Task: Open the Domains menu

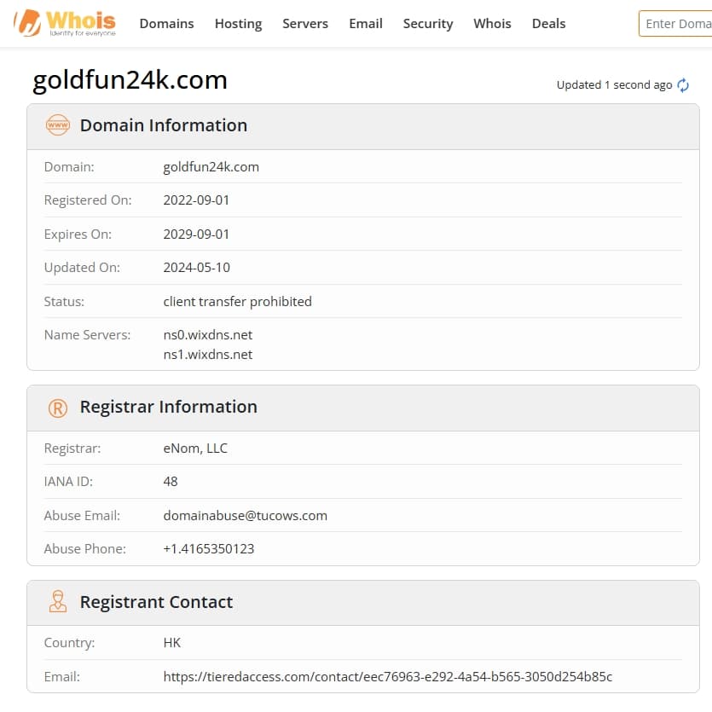Action: pos(166,24)
